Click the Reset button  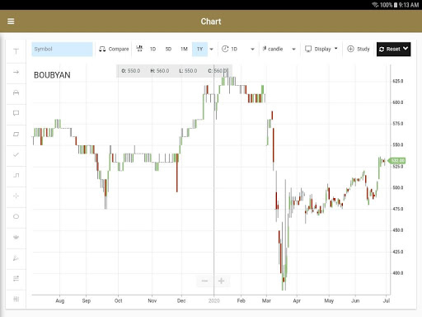pyautogui.click(x=393, y=50)
